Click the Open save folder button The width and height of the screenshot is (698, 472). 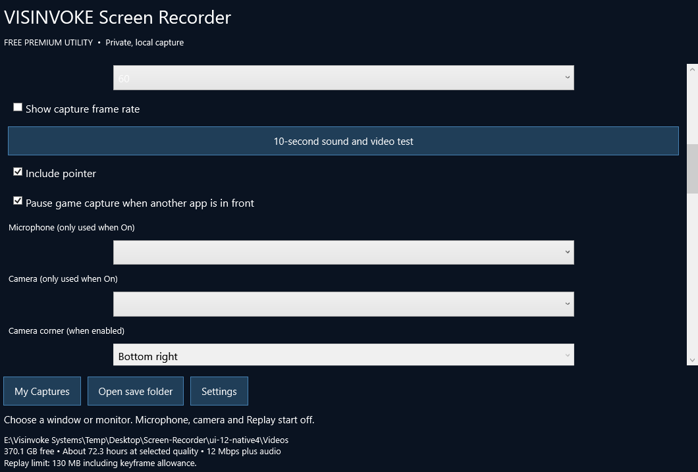click(x=136, y=391)
